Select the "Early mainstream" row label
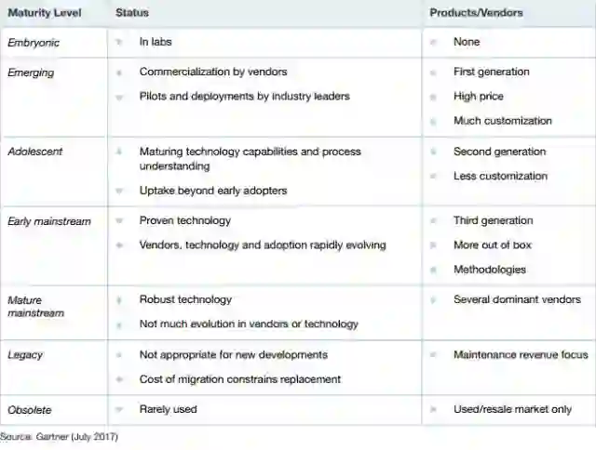Viewport: 596px width, 450px height. 49,221
